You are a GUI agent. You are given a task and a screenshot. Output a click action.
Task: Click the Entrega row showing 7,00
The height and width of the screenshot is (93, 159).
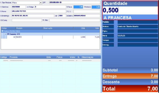(130, 76)
